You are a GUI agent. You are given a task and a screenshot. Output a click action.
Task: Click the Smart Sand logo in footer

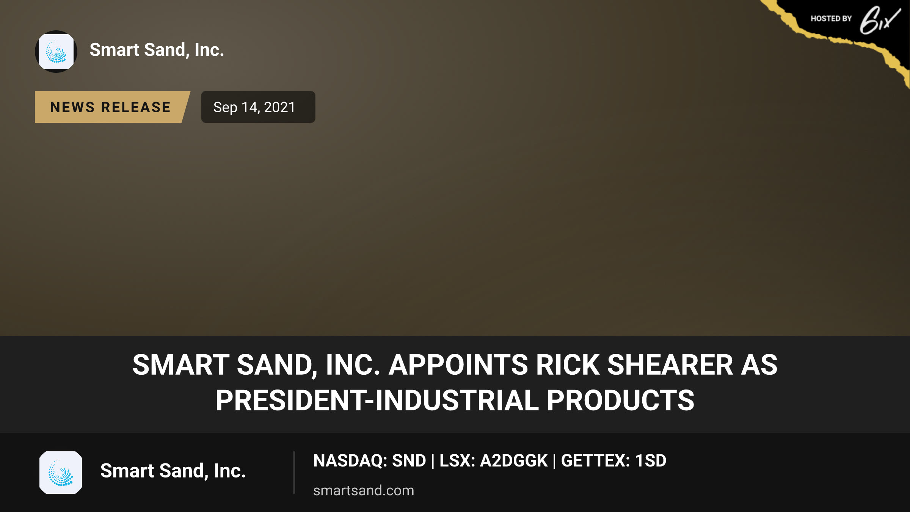pos(61,473)
